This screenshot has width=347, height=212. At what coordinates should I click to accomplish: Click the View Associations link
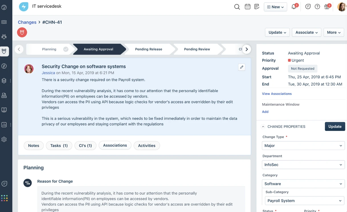[x=277, y=94]
